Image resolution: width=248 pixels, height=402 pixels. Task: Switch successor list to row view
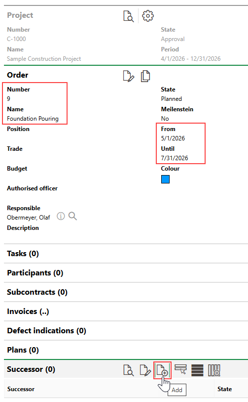197,370
